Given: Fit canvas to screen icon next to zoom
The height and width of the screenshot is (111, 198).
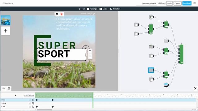Looking at the screenshot, I should click(x=9, y=88).
